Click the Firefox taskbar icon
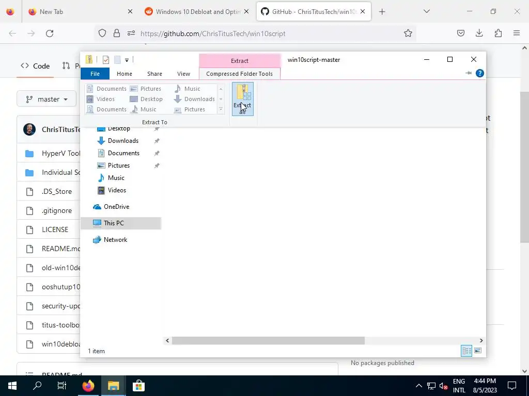Image resolution: width=529 pixels, height=396 pixels. click(88, 386)
